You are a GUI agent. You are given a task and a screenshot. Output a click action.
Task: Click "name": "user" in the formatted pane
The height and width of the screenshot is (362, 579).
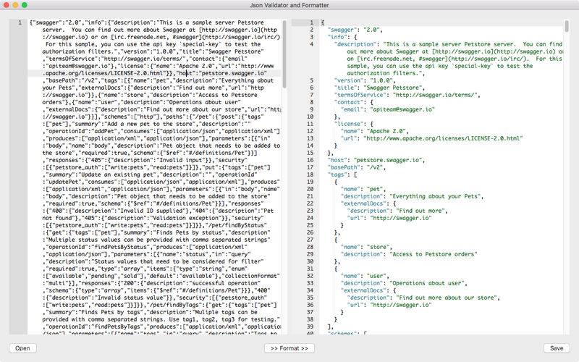click(365, 276)
